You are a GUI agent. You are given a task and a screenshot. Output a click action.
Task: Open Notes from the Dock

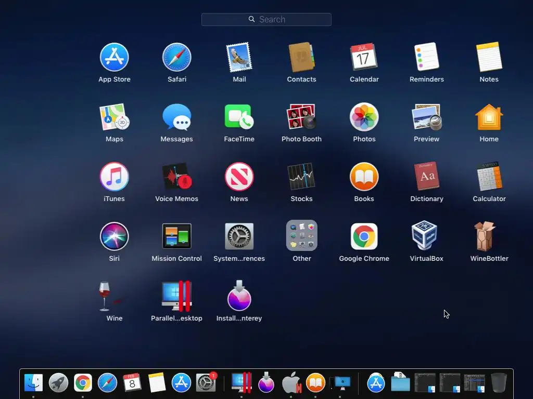point(157,383)
